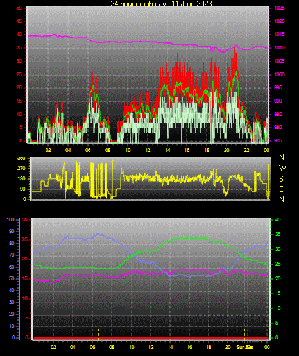
Task: Click the blue 100 humidity axis label
Action: pyautogui.click(x=11, y=220)
